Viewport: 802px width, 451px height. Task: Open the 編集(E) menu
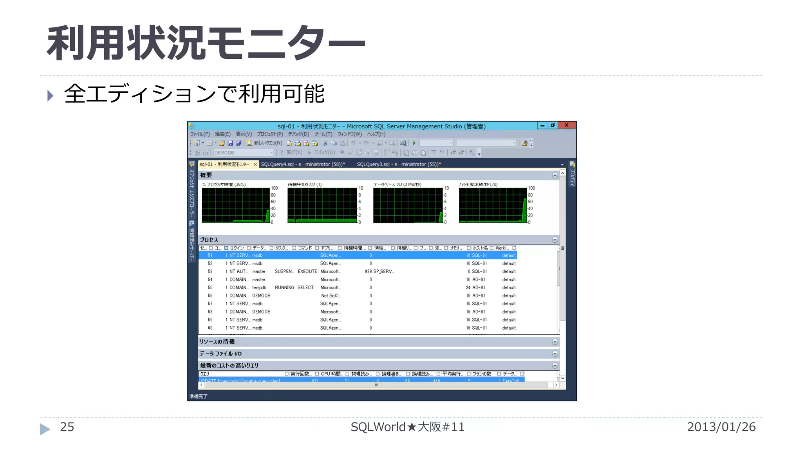coord(222,134)
